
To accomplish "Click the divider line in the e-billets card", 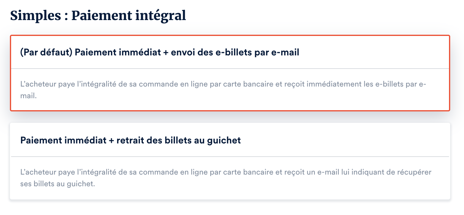I will coord(230,69).
